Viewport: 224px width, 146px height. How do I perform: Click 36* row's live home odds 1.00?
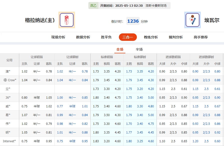(60, 98)
